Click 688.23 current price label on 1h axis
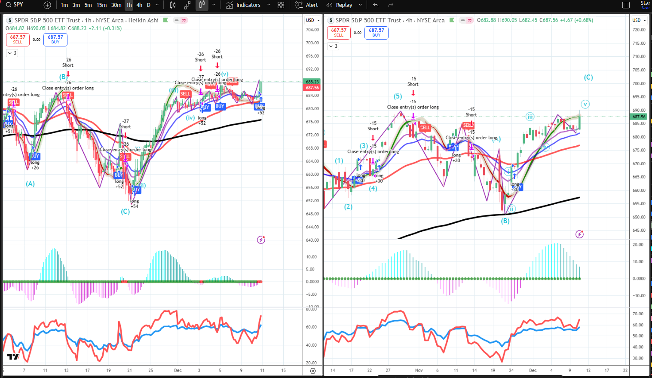The height and width of the screenshot is (378, 652). 312,82
